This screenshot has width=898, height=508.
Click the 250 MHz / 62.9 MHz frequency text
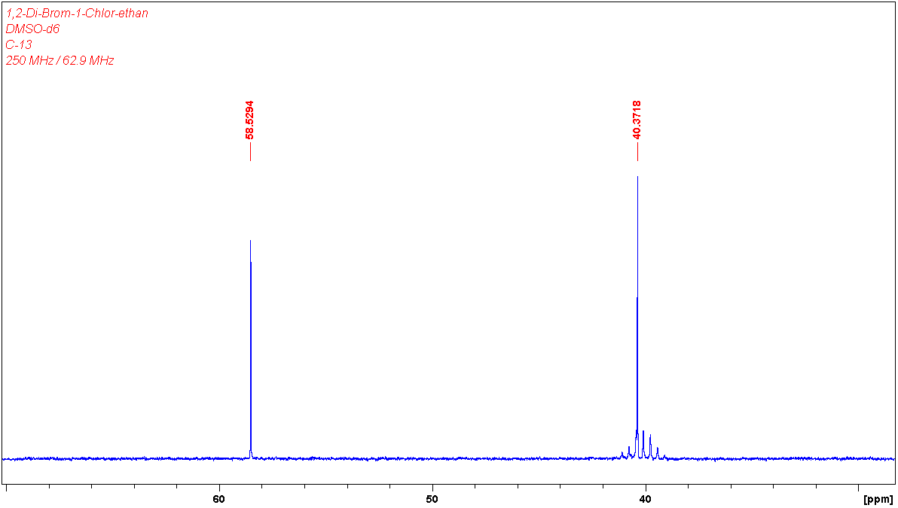60,60
